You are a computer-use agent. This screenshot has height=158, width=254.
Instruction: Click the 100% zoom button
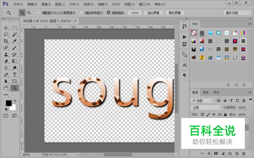(x=135, y=13)
